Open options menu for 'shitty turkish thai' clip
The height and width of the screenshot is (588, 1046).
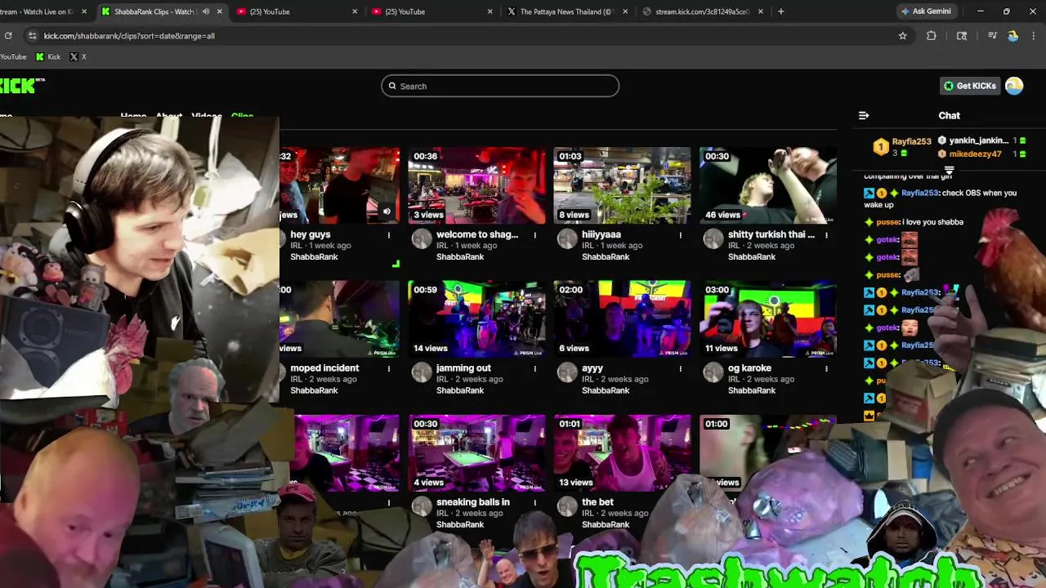coord(826,235)
